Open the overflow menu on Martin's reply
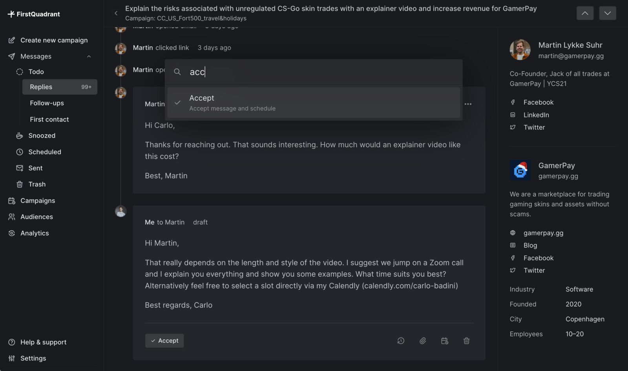Viewport: 628px width, 371px height. pyautogui.click(x=468, y=104)
